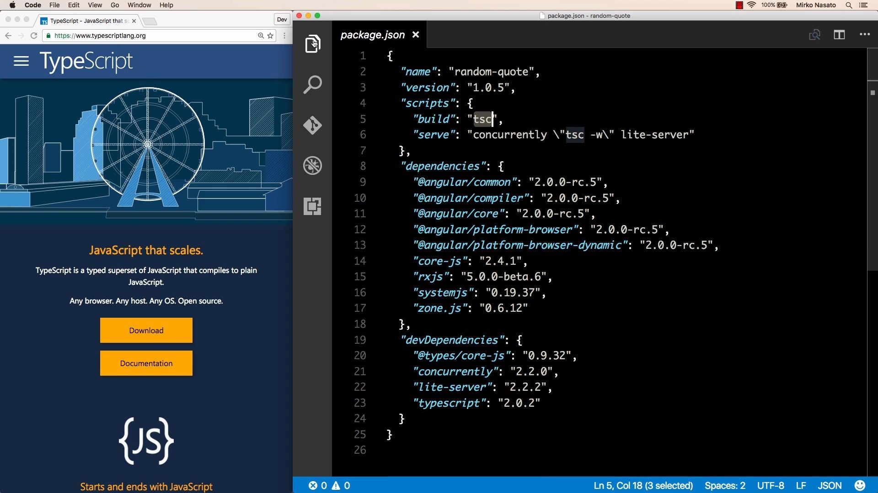Click the Open Changes icon in the editor title bar

point(814,35)
